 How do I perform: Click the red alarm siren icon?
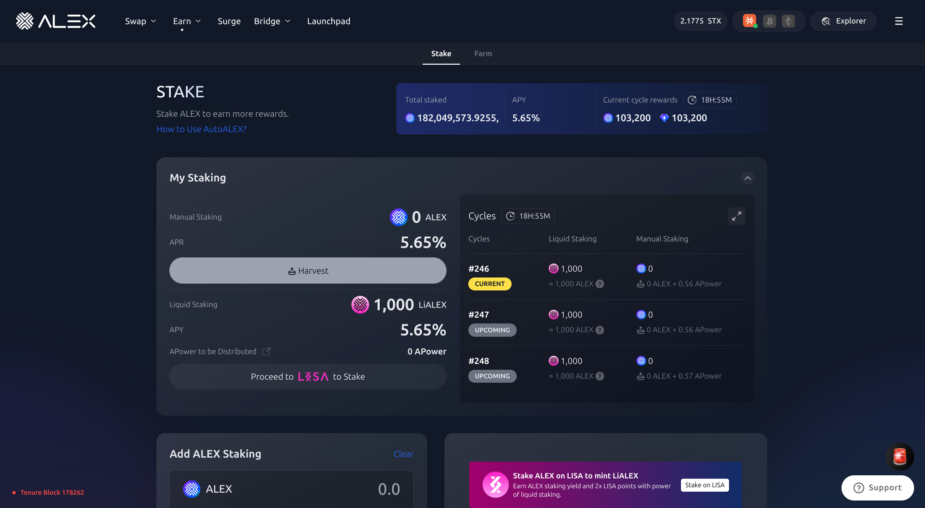click(899, 456)
